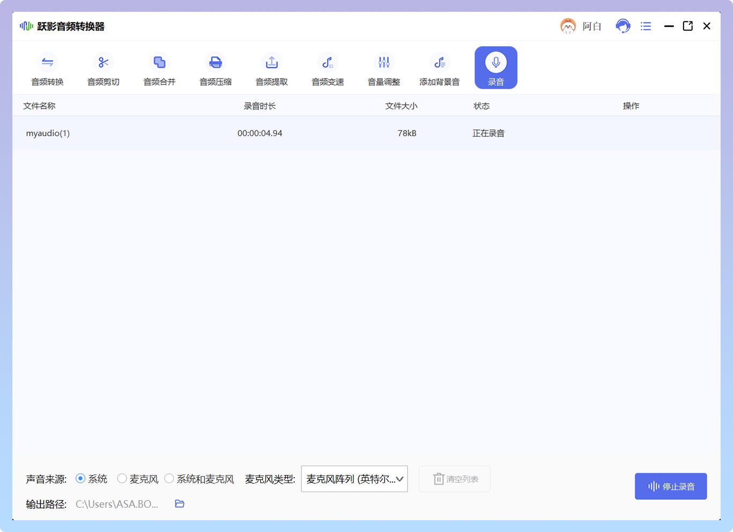
Task: Click the 78kB file size cell
Action: pos(407,133)
